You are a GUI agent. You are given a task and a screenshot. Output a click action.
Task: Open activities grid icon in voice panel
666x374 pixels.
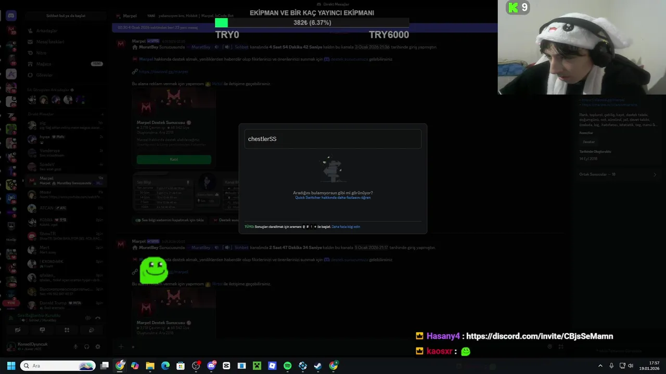click(x=67, y=330)
